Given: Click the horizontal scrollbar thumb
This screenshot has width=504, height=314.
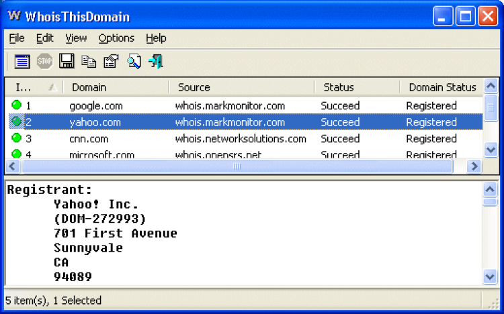Looking at the screenshot, I should (237, 166).
